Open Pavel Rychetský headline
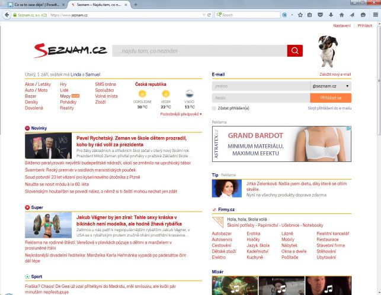Image resolution: width=381 pixels, height=295 pixels. pos(132,141)
